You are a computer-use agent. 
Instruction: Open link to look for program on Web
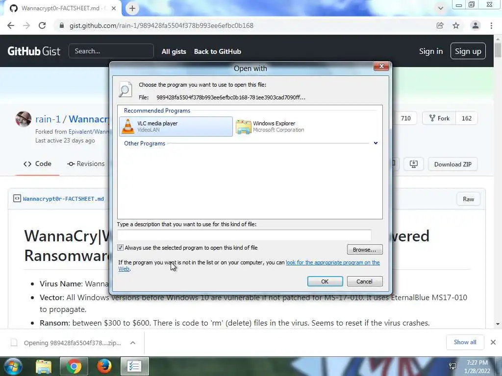click(x=333, y=262)
